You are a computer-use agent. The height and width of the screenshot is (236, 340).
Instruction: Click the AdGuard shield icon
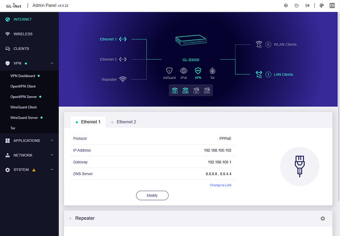(169, 71)
